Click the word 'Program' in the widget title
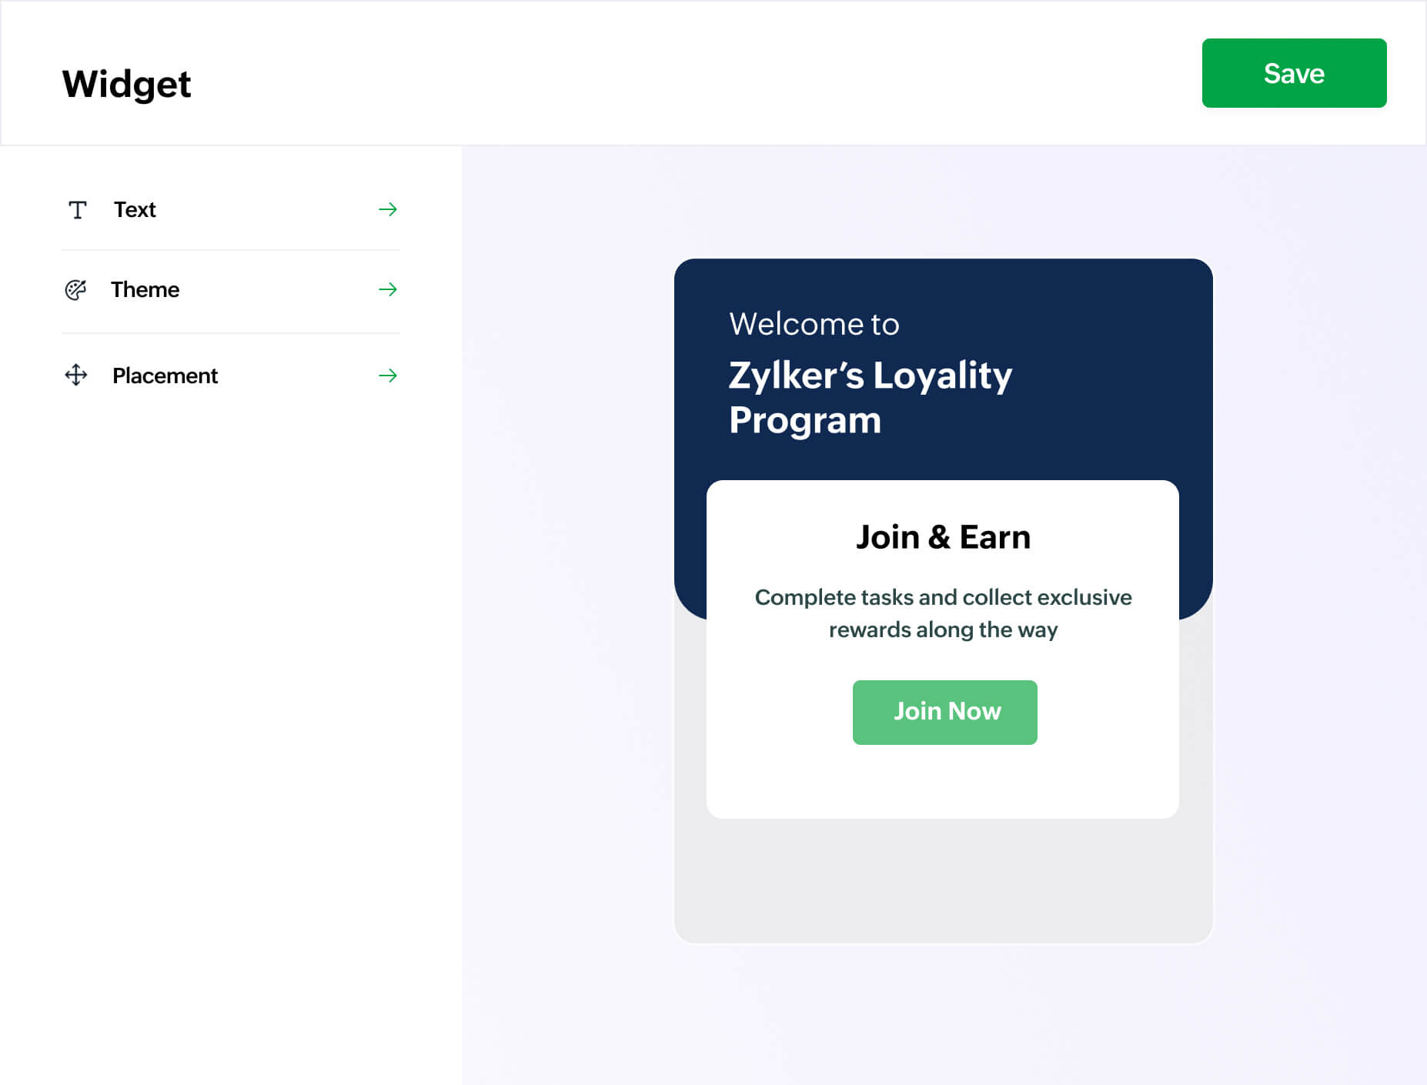This screenshot has height=1085, width=1427. pos(804,421)
